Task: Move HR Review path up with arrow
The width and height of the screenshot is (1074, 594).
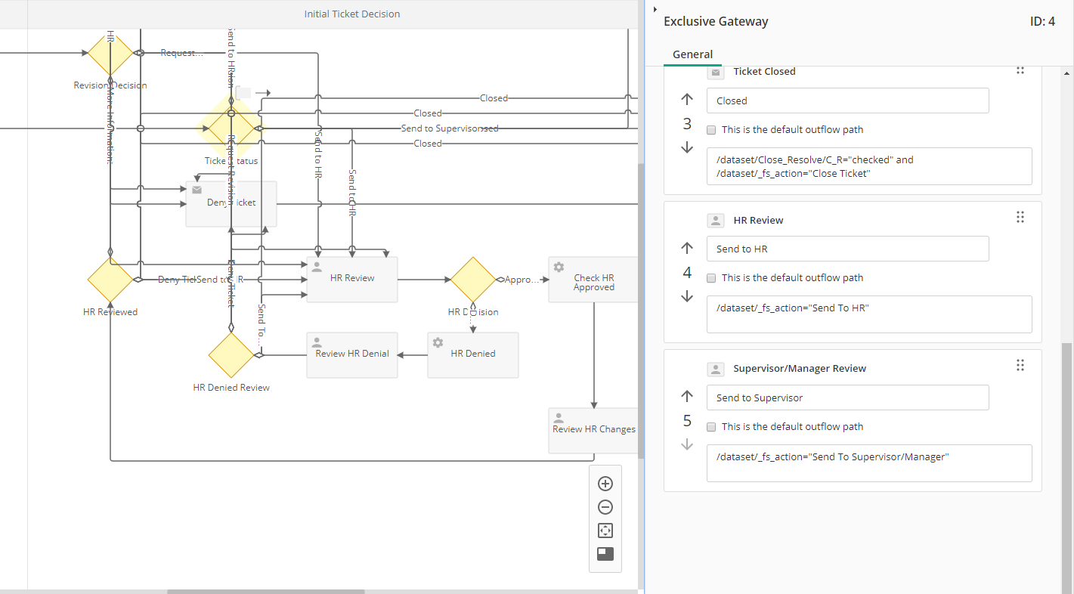Action: tap(687, 248)
